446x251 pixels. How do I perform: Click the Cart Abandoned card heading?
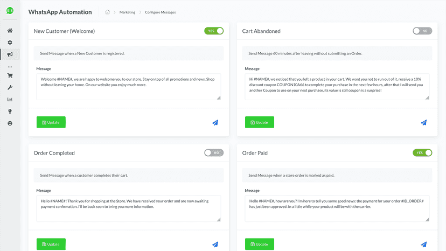pos(261,31)
